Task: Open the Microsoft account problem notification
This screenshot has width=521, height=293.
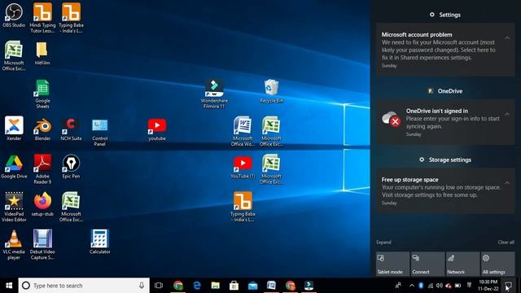Action: tap(445, 50)
